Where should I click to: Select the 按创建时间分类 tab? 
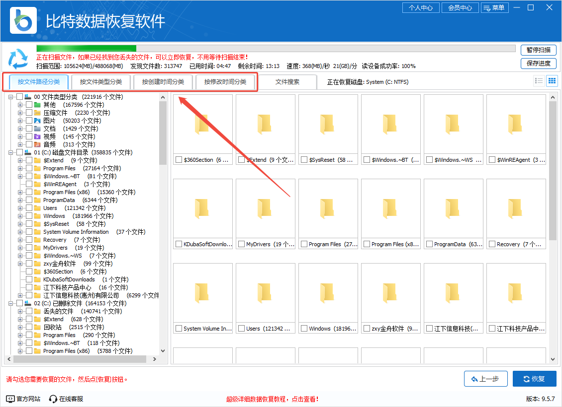click(163, 82)
